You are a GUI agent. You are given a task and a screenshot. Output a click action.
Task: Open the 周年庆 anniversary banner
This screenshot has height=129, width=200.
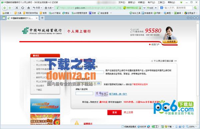point(45,119)
